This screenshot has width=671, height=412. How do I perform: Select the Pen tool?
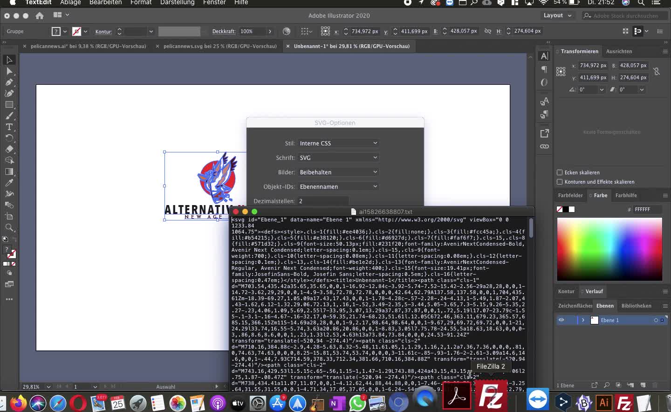coord(9,82)
